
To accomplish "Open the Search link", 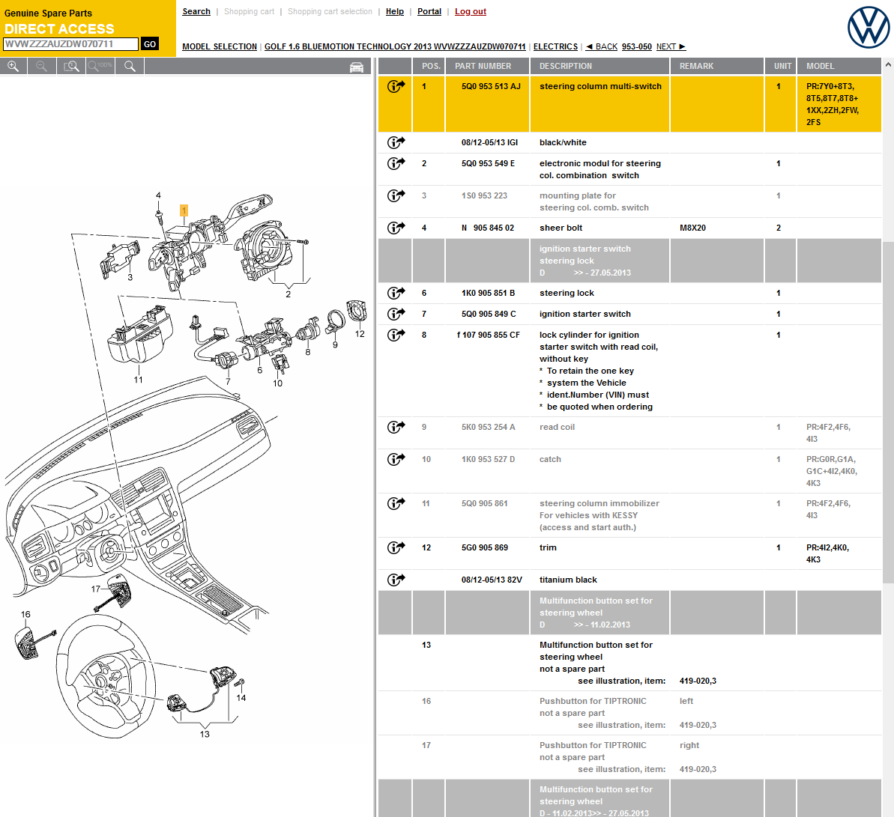I will pos(196,11).
